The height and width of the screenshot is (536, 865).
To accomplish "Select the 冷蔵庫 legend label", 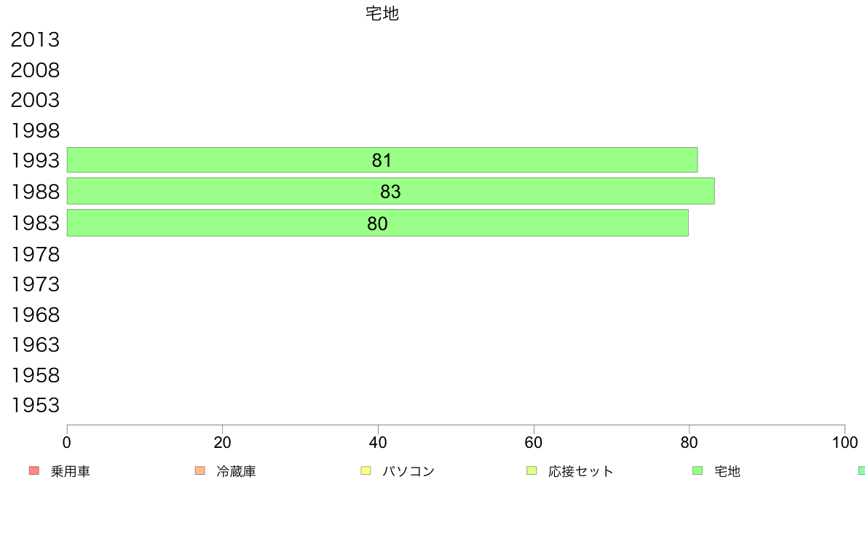I will point(236,471).
